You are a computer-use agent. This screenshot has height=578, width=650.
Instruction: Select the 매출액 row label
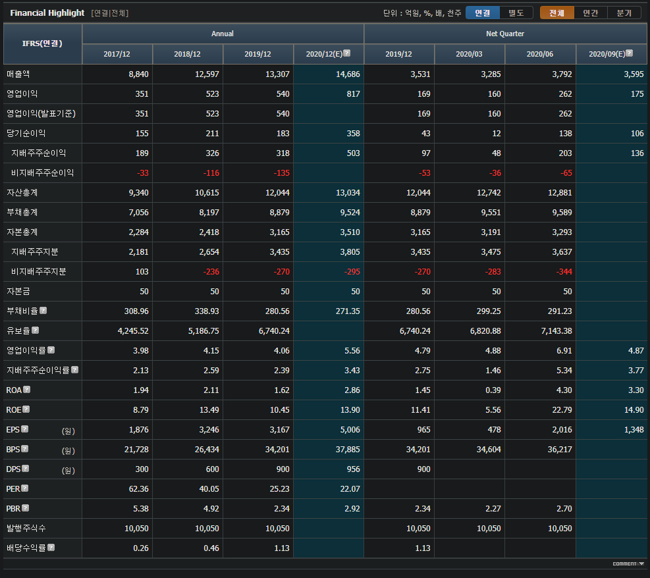[18, 74]
